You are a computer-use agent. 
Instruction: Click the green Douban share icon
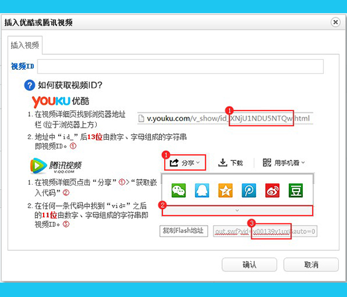(x=296, y=190)
